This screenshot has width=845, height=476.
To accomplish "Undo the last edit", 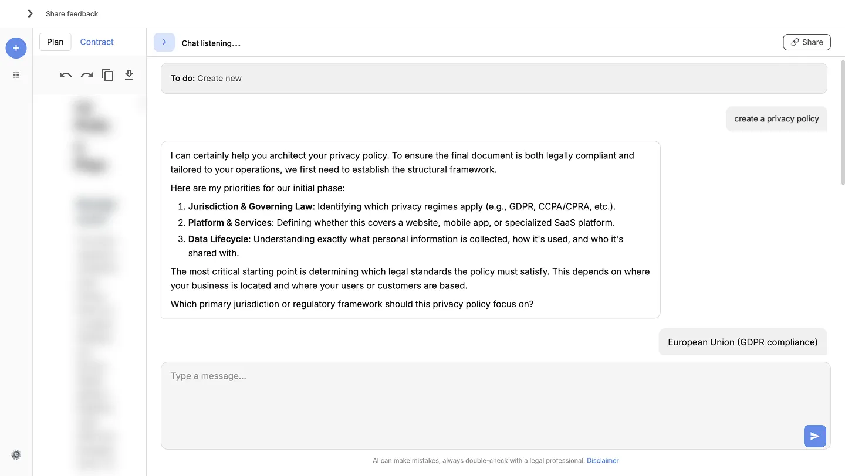I will pyautogui.click(x=66, y=75).
